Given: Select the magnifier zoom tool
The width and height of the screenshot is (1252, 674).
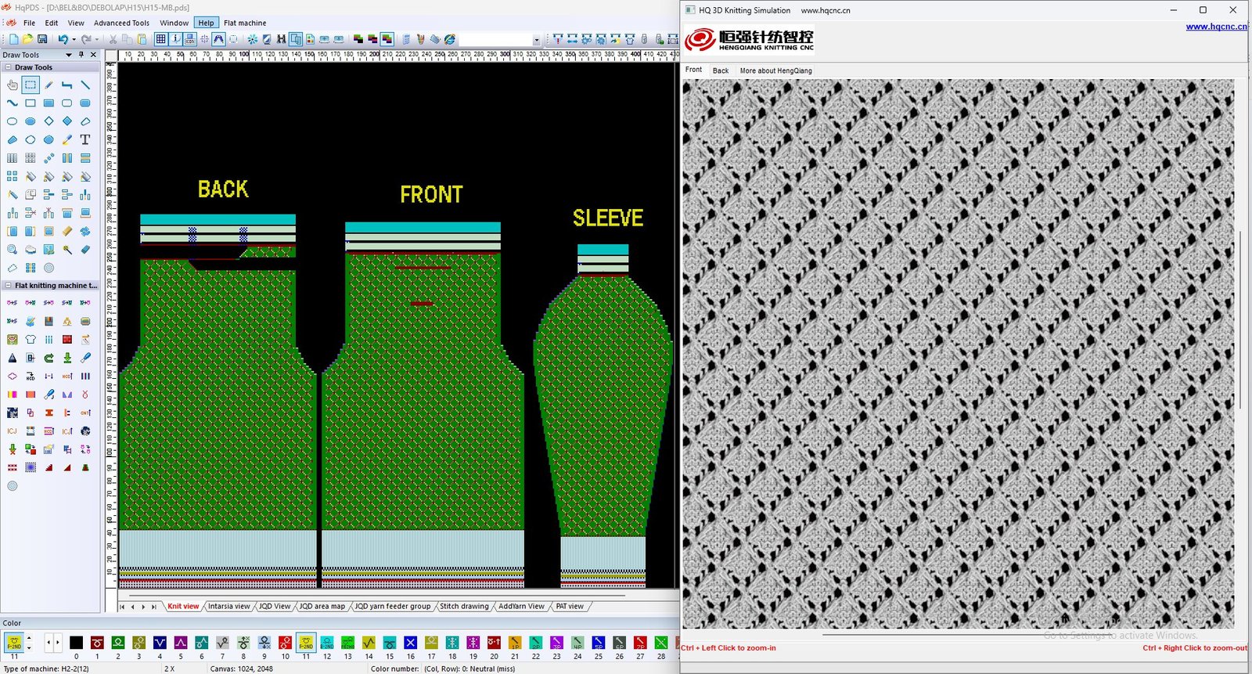Looking at the screenshot, I should click(12, 250).
